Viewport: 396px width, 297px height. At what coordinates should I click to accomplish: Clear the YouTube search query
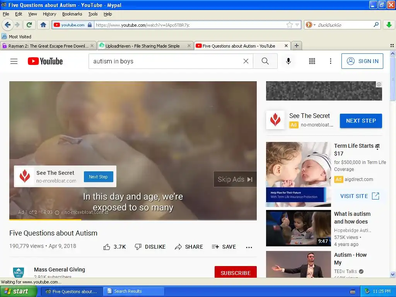246,61
